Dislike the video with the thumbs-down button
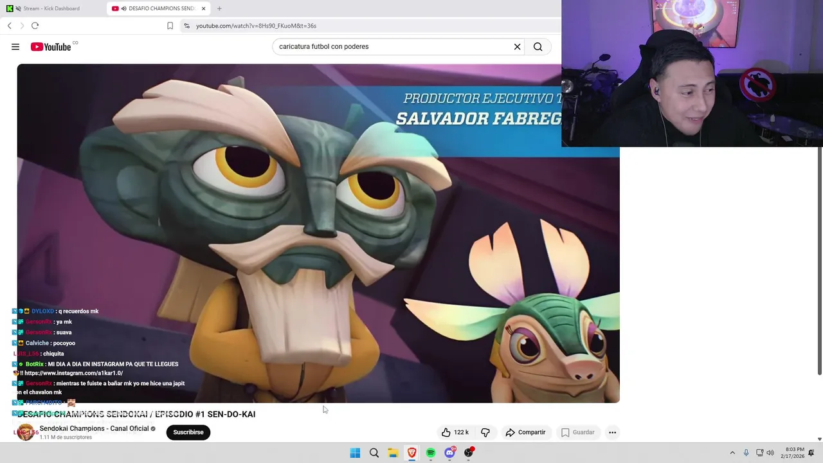The height and width of the screenshot is (463, 823). pos(485,432)
